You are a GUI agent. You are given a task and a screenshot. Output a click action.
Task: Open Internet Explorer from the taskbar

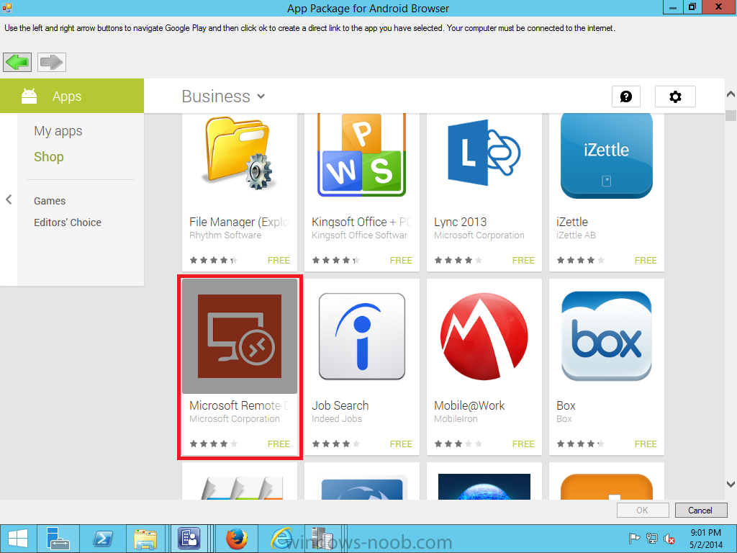click(281, 539)
